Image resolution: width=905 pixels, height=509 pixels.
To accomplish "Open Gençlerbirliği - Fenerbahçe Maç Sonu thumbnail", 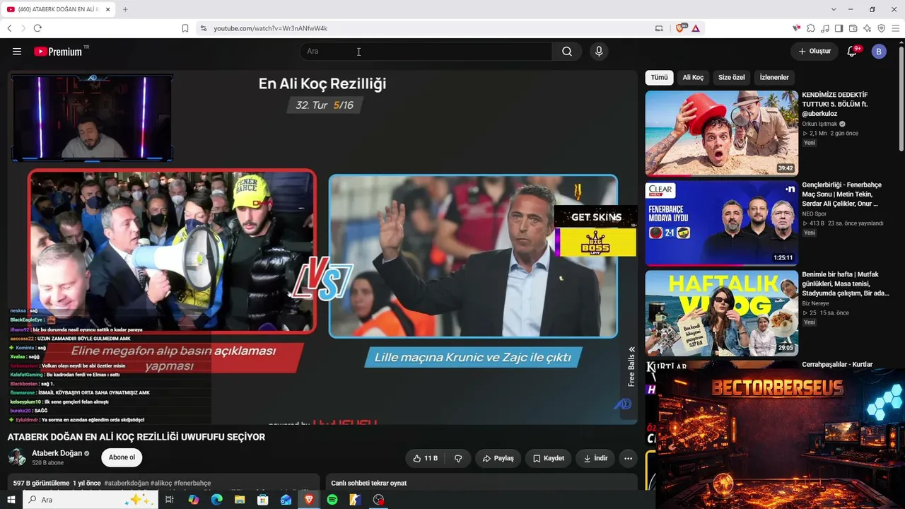I will click(x=721, y=223).
